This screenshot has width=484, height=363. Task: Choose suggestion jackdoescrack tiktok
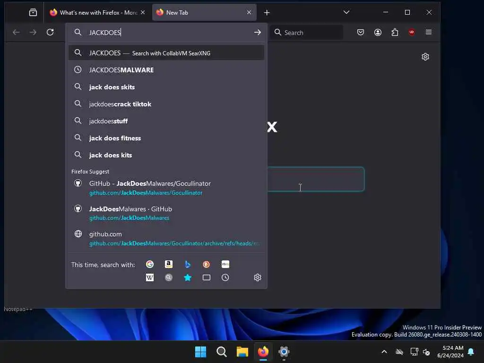tap(166, 104)
